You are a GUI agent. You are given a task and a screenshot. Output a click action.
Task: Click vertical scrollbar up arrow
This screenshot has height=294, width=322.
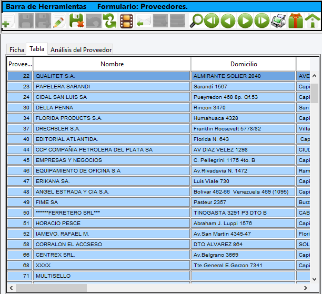(x=314, y=76)
